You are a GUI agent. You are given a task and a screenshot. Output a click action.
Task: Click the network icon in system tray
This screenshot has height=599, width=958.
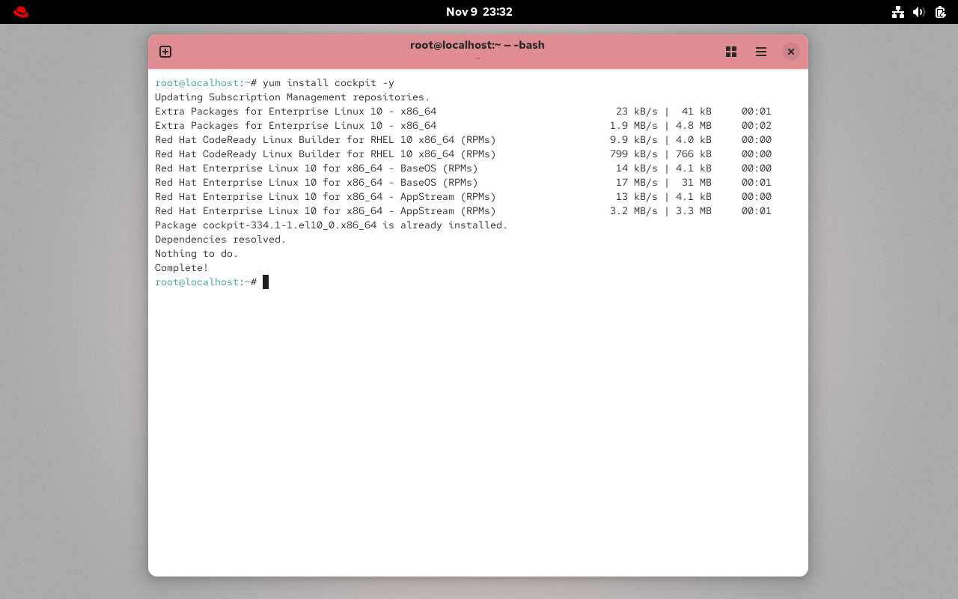point(898,12)
